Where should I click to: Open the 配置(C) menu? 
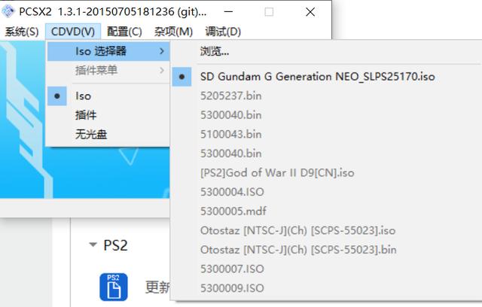coord(124,32)
